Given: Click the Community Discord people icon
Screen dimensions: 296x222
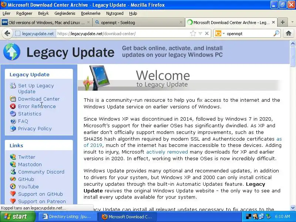Looking at the screenshot, I should coord(13,172).
